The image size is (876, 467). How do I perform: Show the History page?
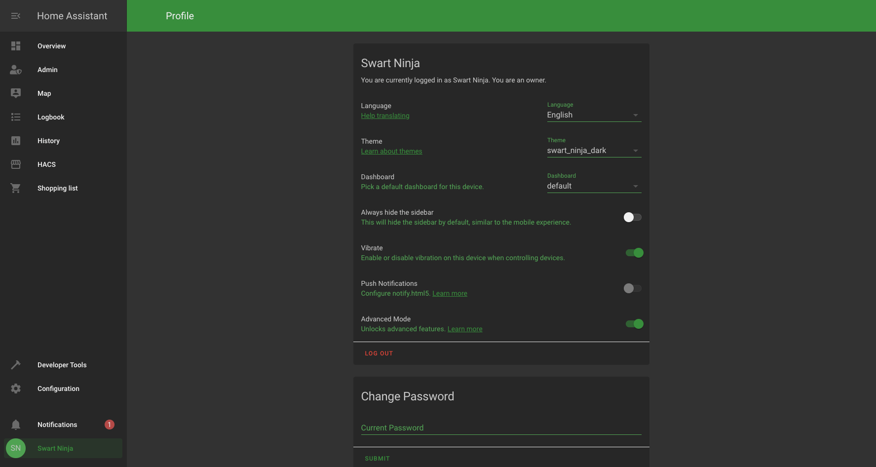pyautogui.click(x=63, y=141)
